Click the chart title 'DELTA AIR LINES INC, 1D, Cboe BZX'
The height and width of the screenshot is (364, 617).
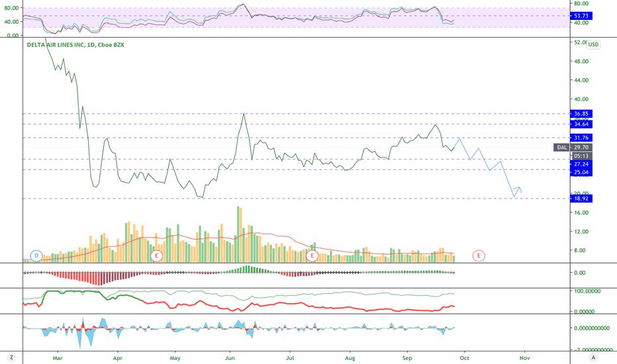[x=75, y=45]
